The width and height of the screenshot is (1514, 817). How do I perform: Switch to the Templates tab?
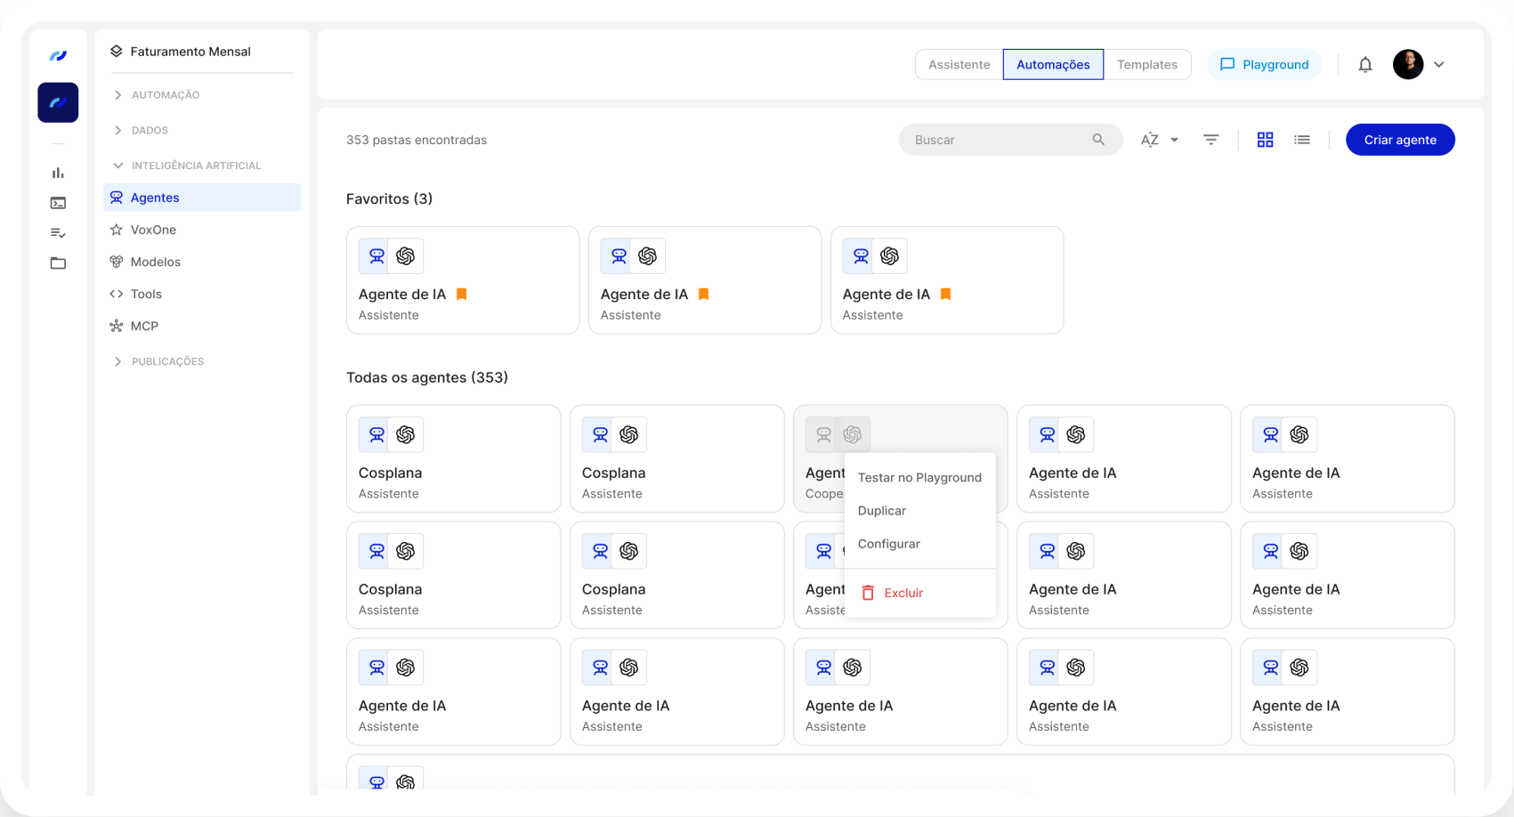click(x=1146, y=65)
